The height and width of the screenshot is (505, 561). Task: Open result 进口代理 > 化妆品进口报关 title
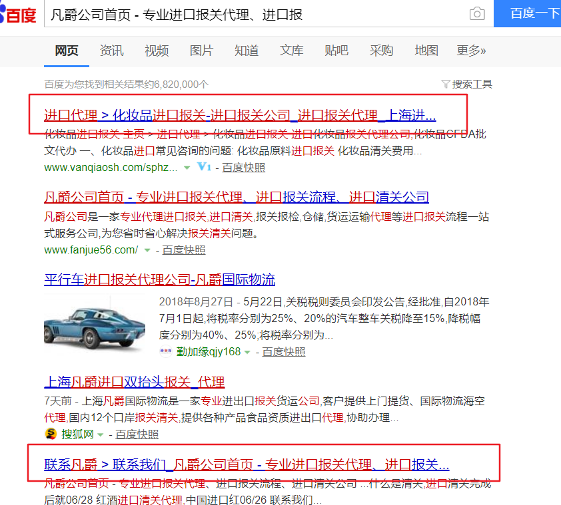tap(240, 116)
